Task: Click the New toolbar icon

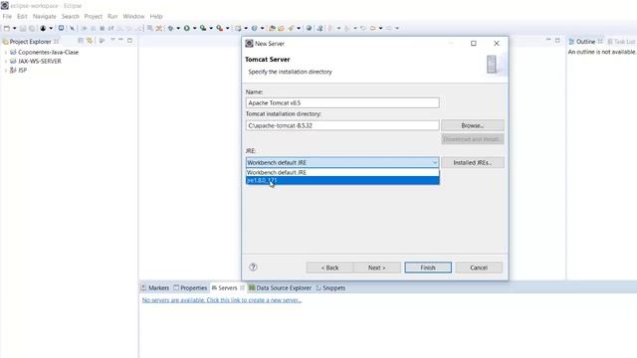Action: pyautogui.click(x=7, y=28)
